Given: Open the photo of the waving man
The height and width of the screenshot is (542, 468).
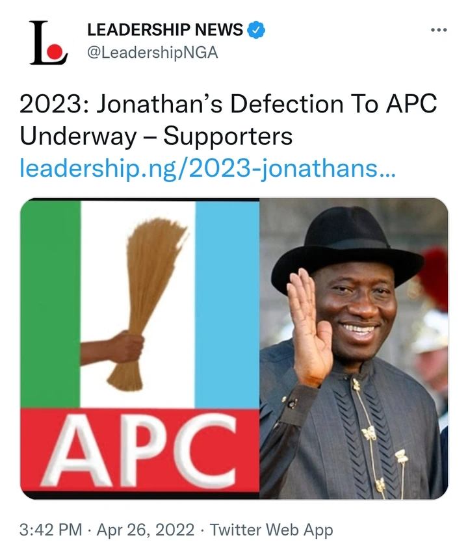Looking at the screenshot, I should pos(354,348).
